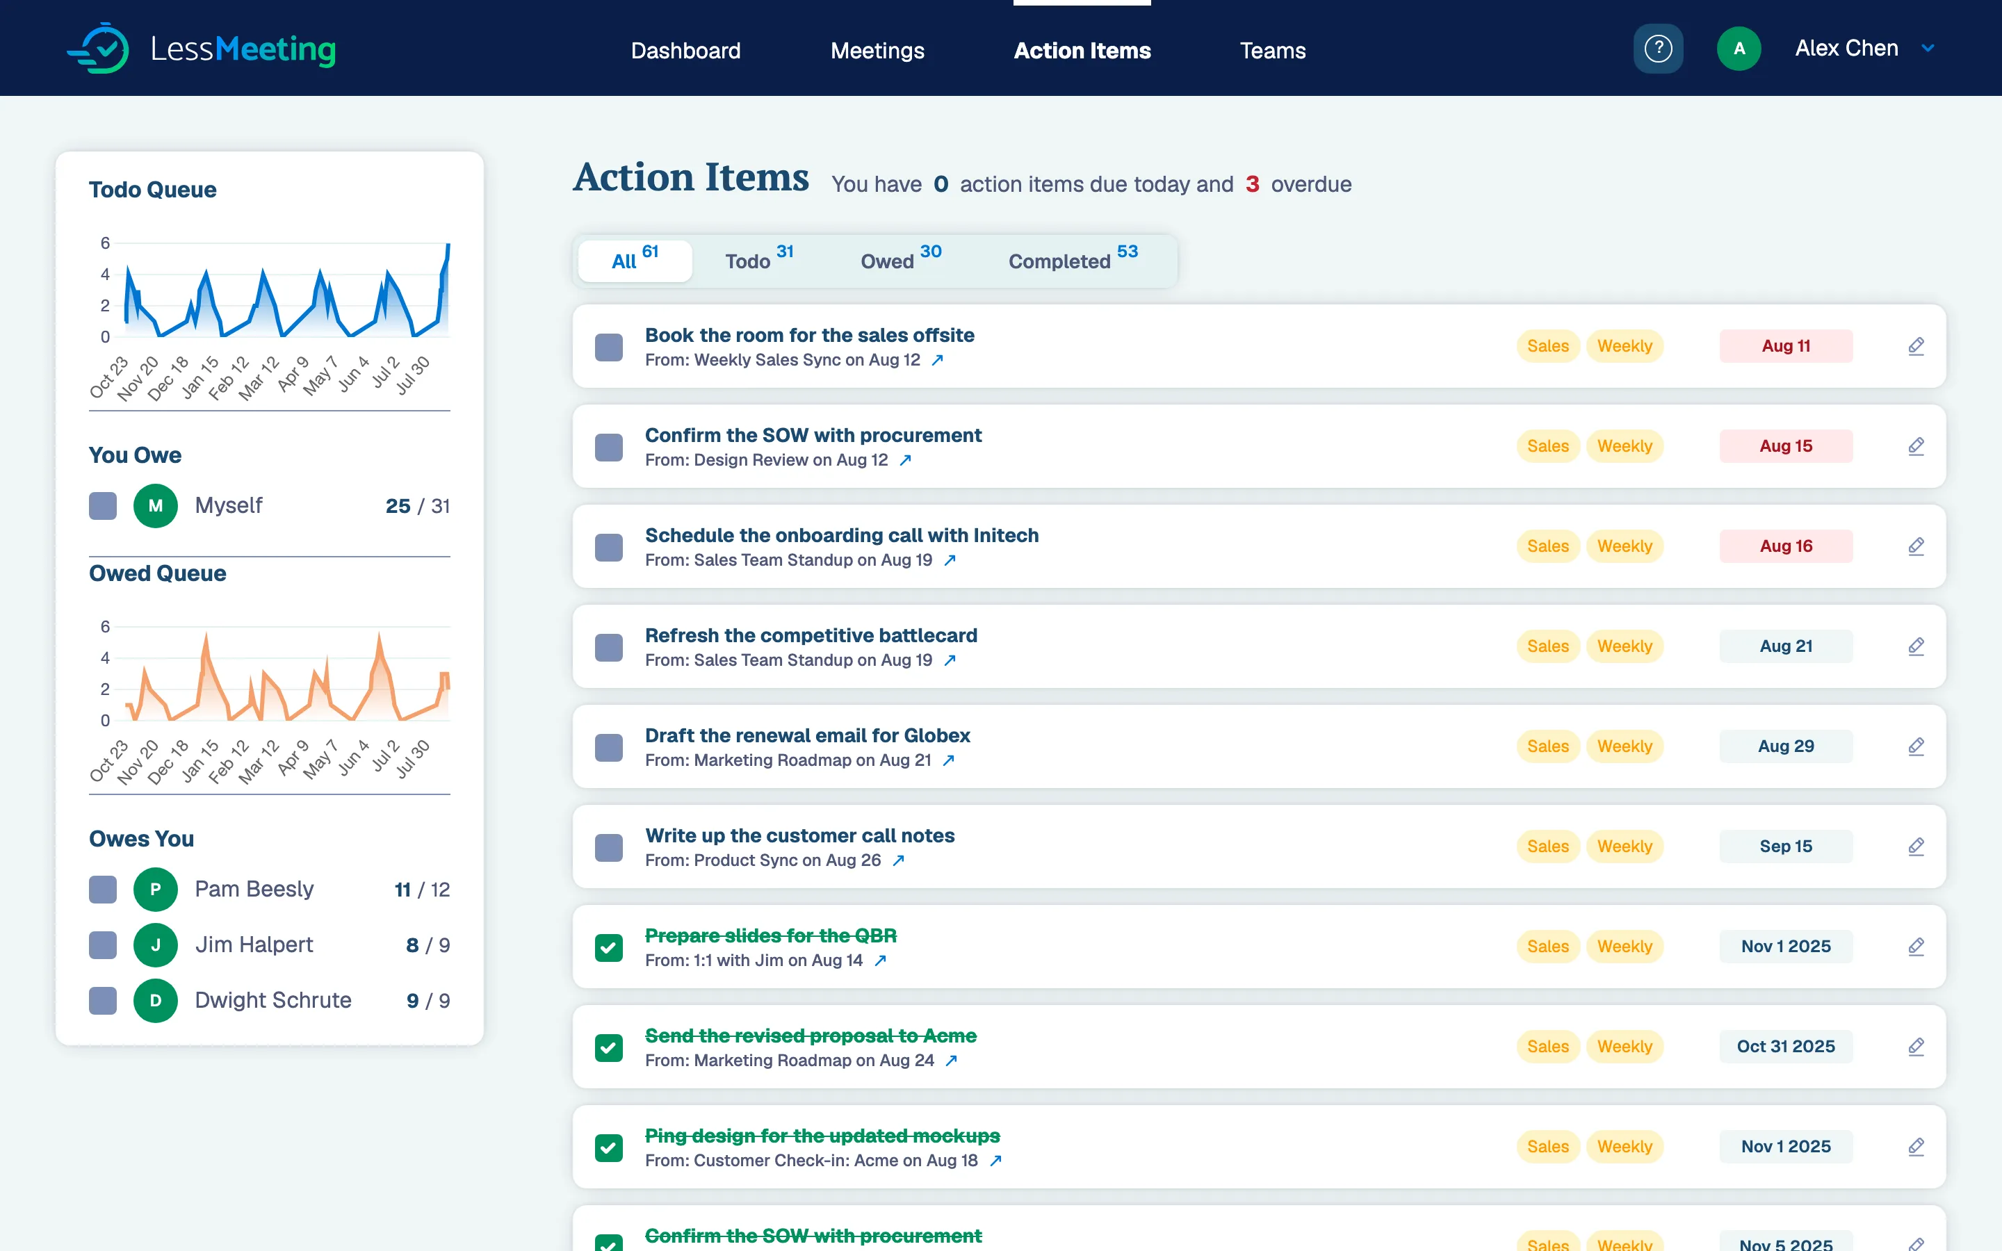Viewport: 2002px width, 1251px height.
Task: Expand the Alex Chen account dropdown arrow
Action: [x=1928, y=49]
